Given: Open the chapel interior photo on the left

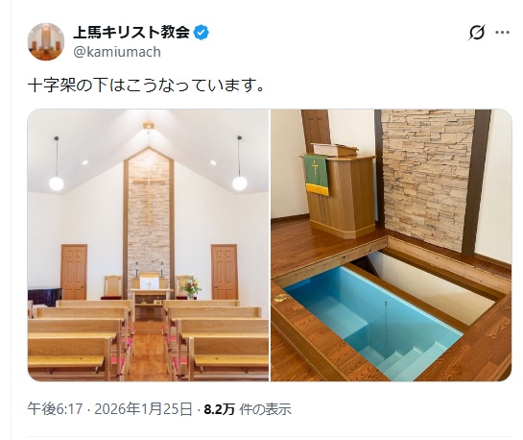Looking at the screenshot, I should click(x=148, y=245).
